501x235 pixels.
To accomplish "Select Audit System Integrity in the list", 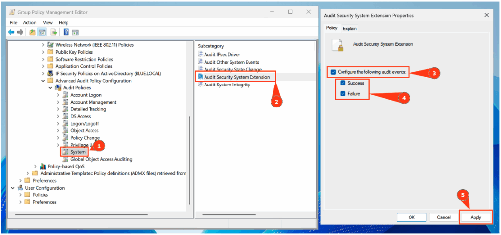I will point(227,85).
